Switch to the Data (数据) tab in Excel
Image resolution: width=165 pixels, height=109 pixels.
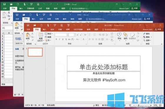pos(48,9)
